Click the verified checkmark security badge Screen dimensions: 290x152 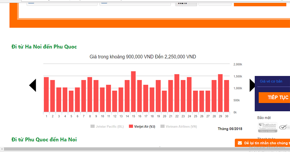285,127
